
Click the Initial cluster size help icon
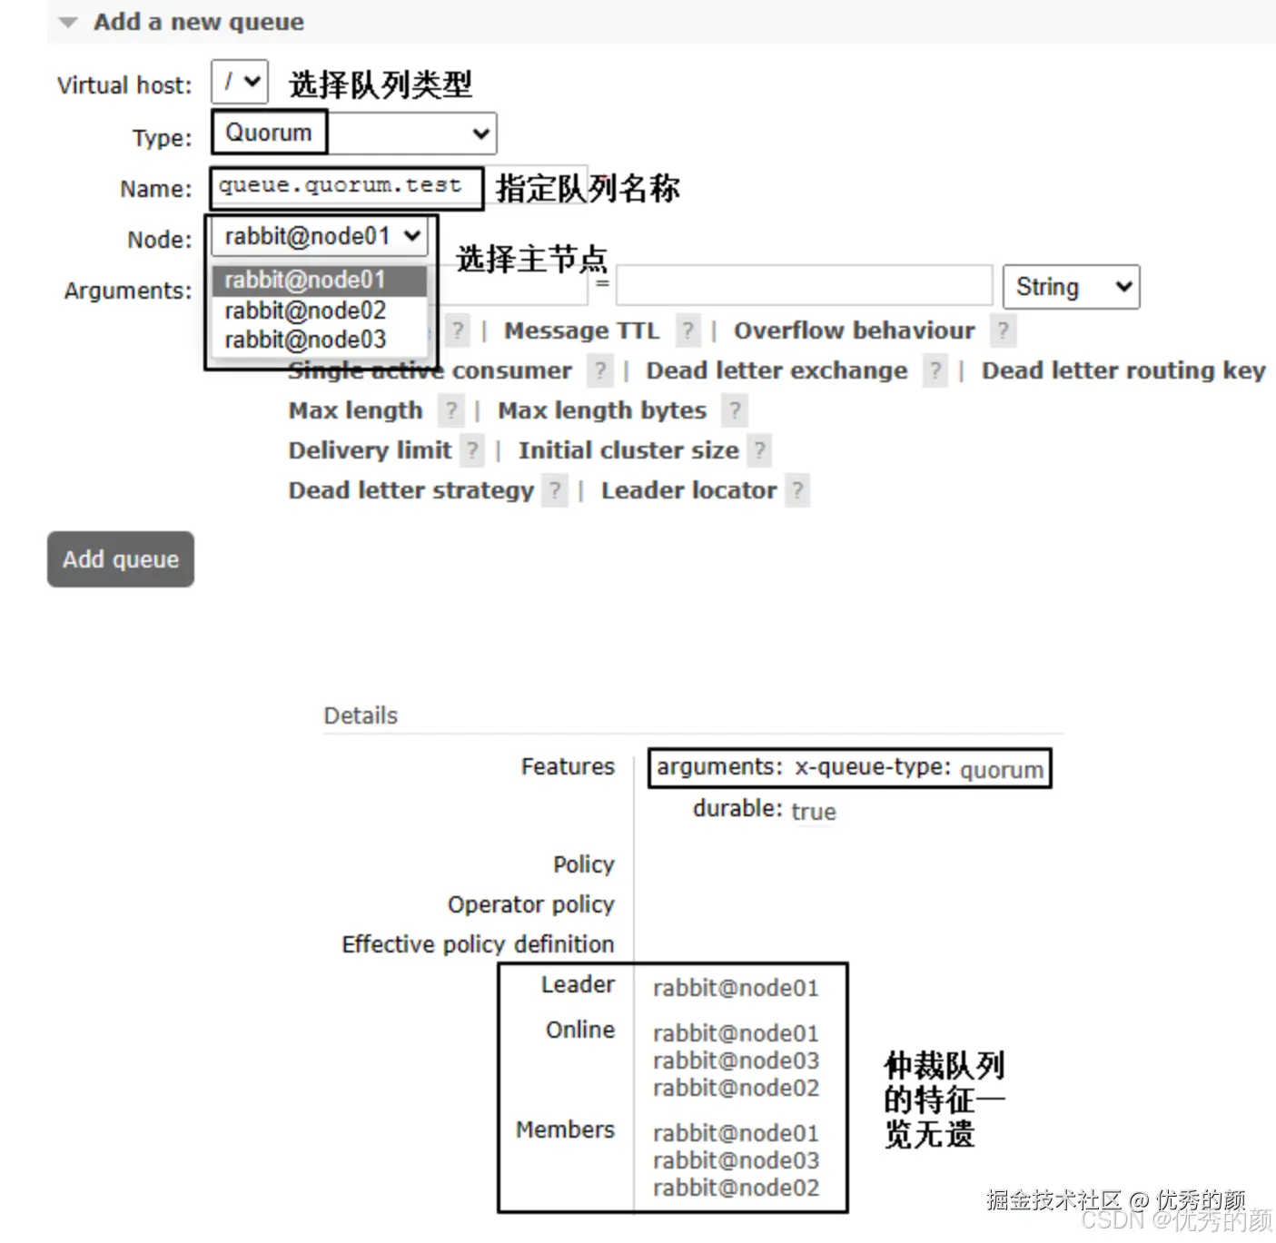(759, 449)
